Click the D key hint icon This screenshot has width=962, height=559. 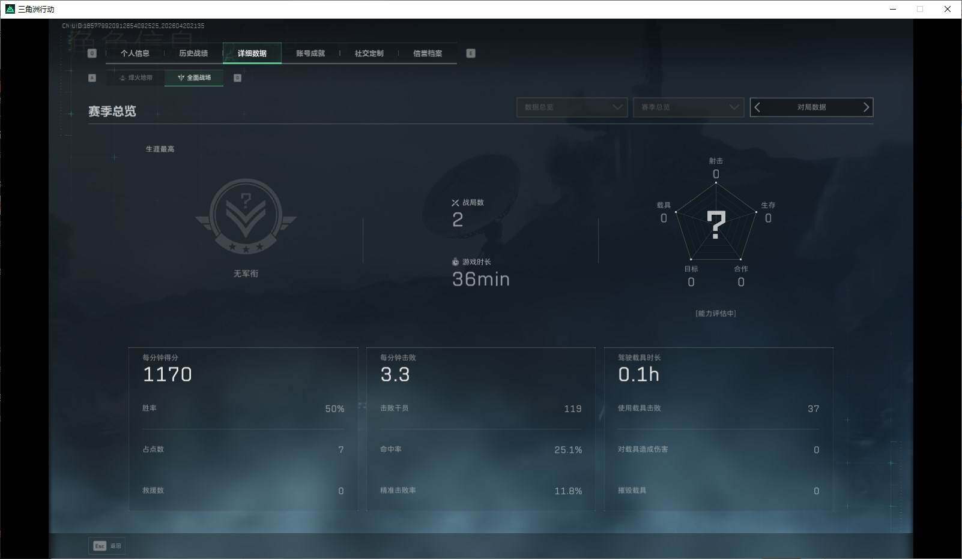click(237, 78)
